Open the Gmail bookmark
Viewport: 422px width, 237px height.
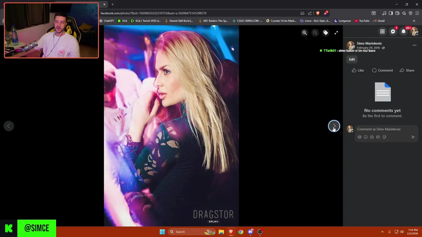click(x=379, y=21)
